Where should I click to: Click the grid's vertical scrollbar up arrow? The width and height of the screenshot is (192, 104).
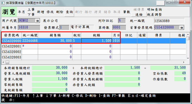[x=188, y=34]
